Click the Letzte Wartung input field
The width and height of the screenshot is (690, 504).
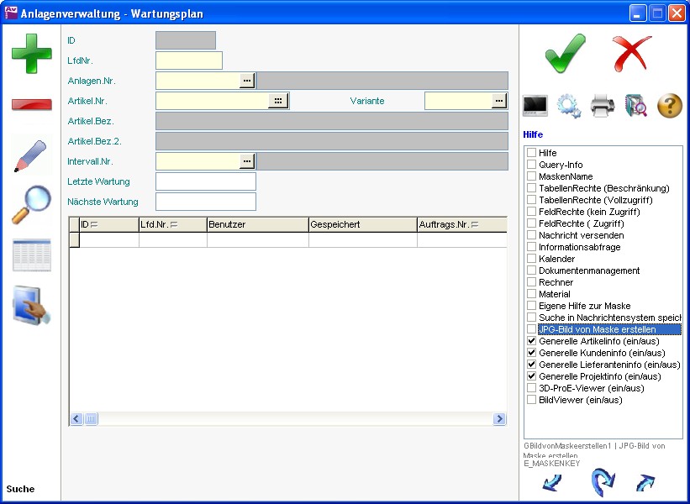click(x=206, y=181)
